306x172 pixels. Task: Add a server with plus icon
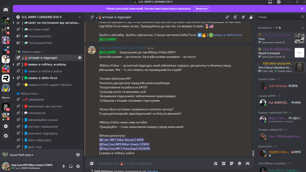6,126
